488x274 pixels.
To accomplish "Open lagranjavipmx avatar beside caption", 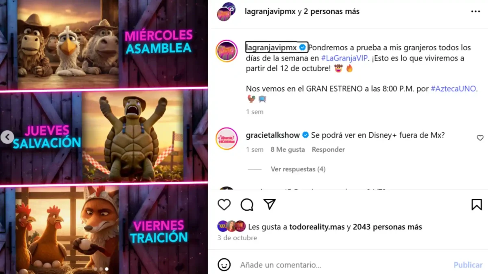I will [x=227, y=51].
